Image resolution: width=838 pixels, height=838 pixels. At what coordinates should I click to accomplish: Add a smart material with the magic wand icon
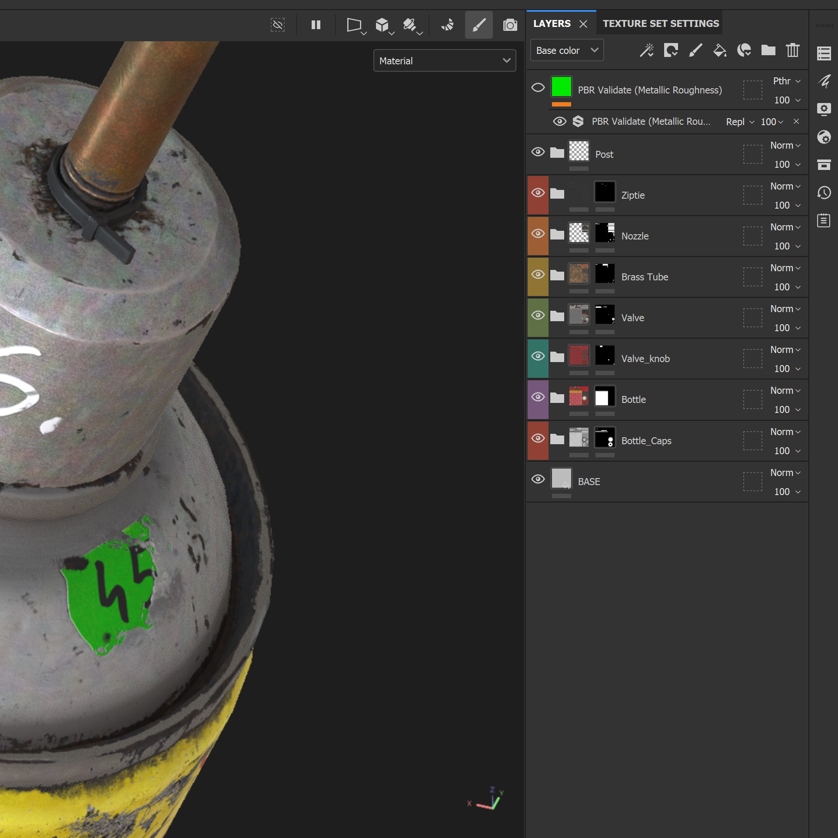point(647,50)
